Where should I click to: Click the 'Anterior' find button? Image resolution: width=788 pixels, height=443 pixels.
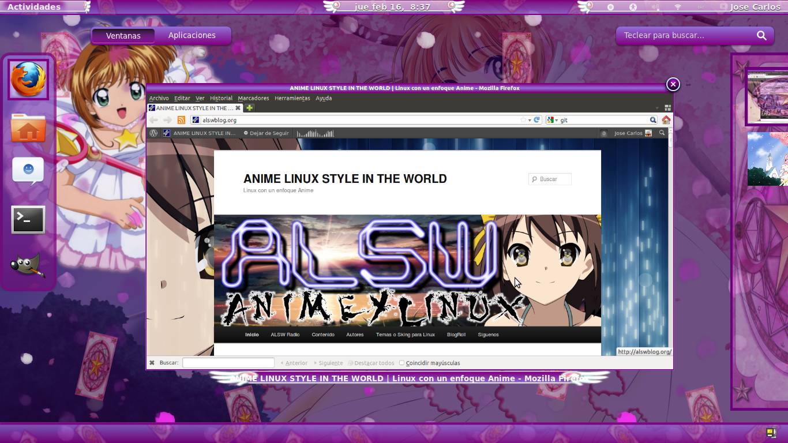pyautogui.click(x=294, y=363)
